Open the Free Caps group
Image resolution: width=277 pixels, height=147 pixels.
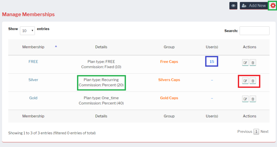click(x=169, y=61)
